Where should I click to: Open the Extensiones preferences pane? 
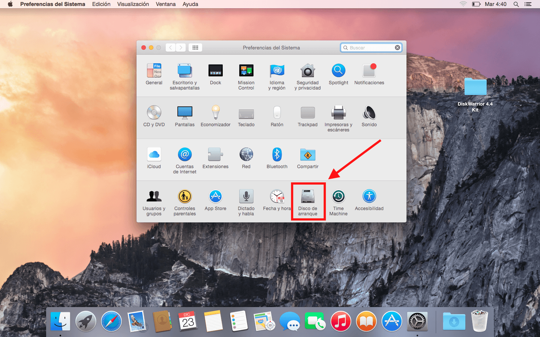(216, 158)
